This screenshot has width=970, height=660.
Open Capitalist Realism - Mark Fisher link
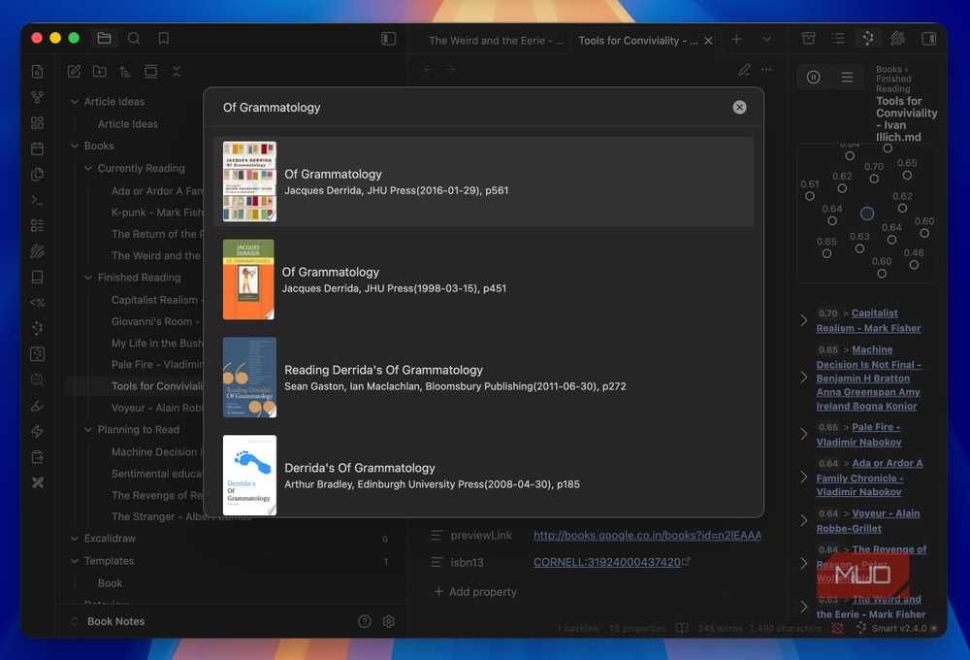868,320
